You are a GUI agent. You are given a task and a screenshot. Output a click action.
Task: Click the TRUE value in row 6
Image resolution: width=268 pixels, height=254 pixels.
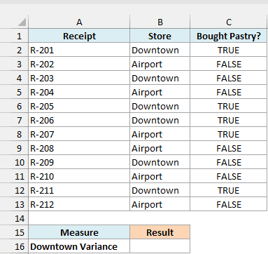229,106
